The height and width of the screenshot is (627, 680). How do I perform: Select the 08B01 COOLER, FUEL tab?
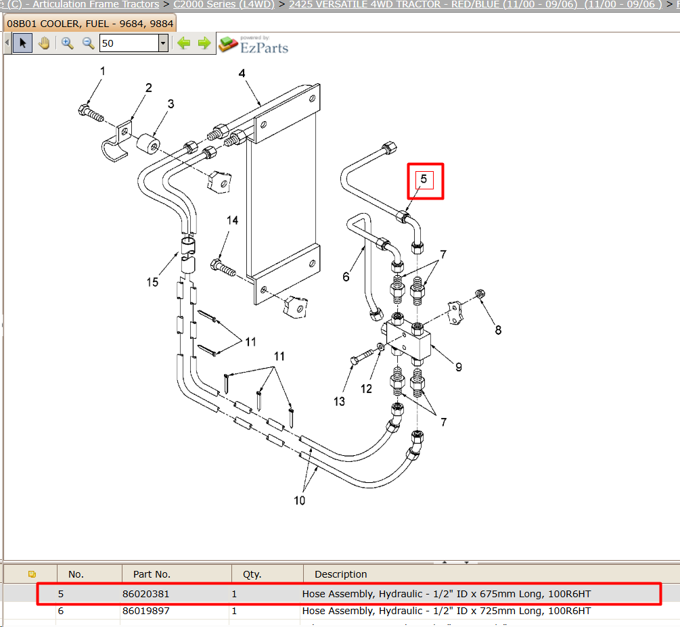(x=90, y=24)
